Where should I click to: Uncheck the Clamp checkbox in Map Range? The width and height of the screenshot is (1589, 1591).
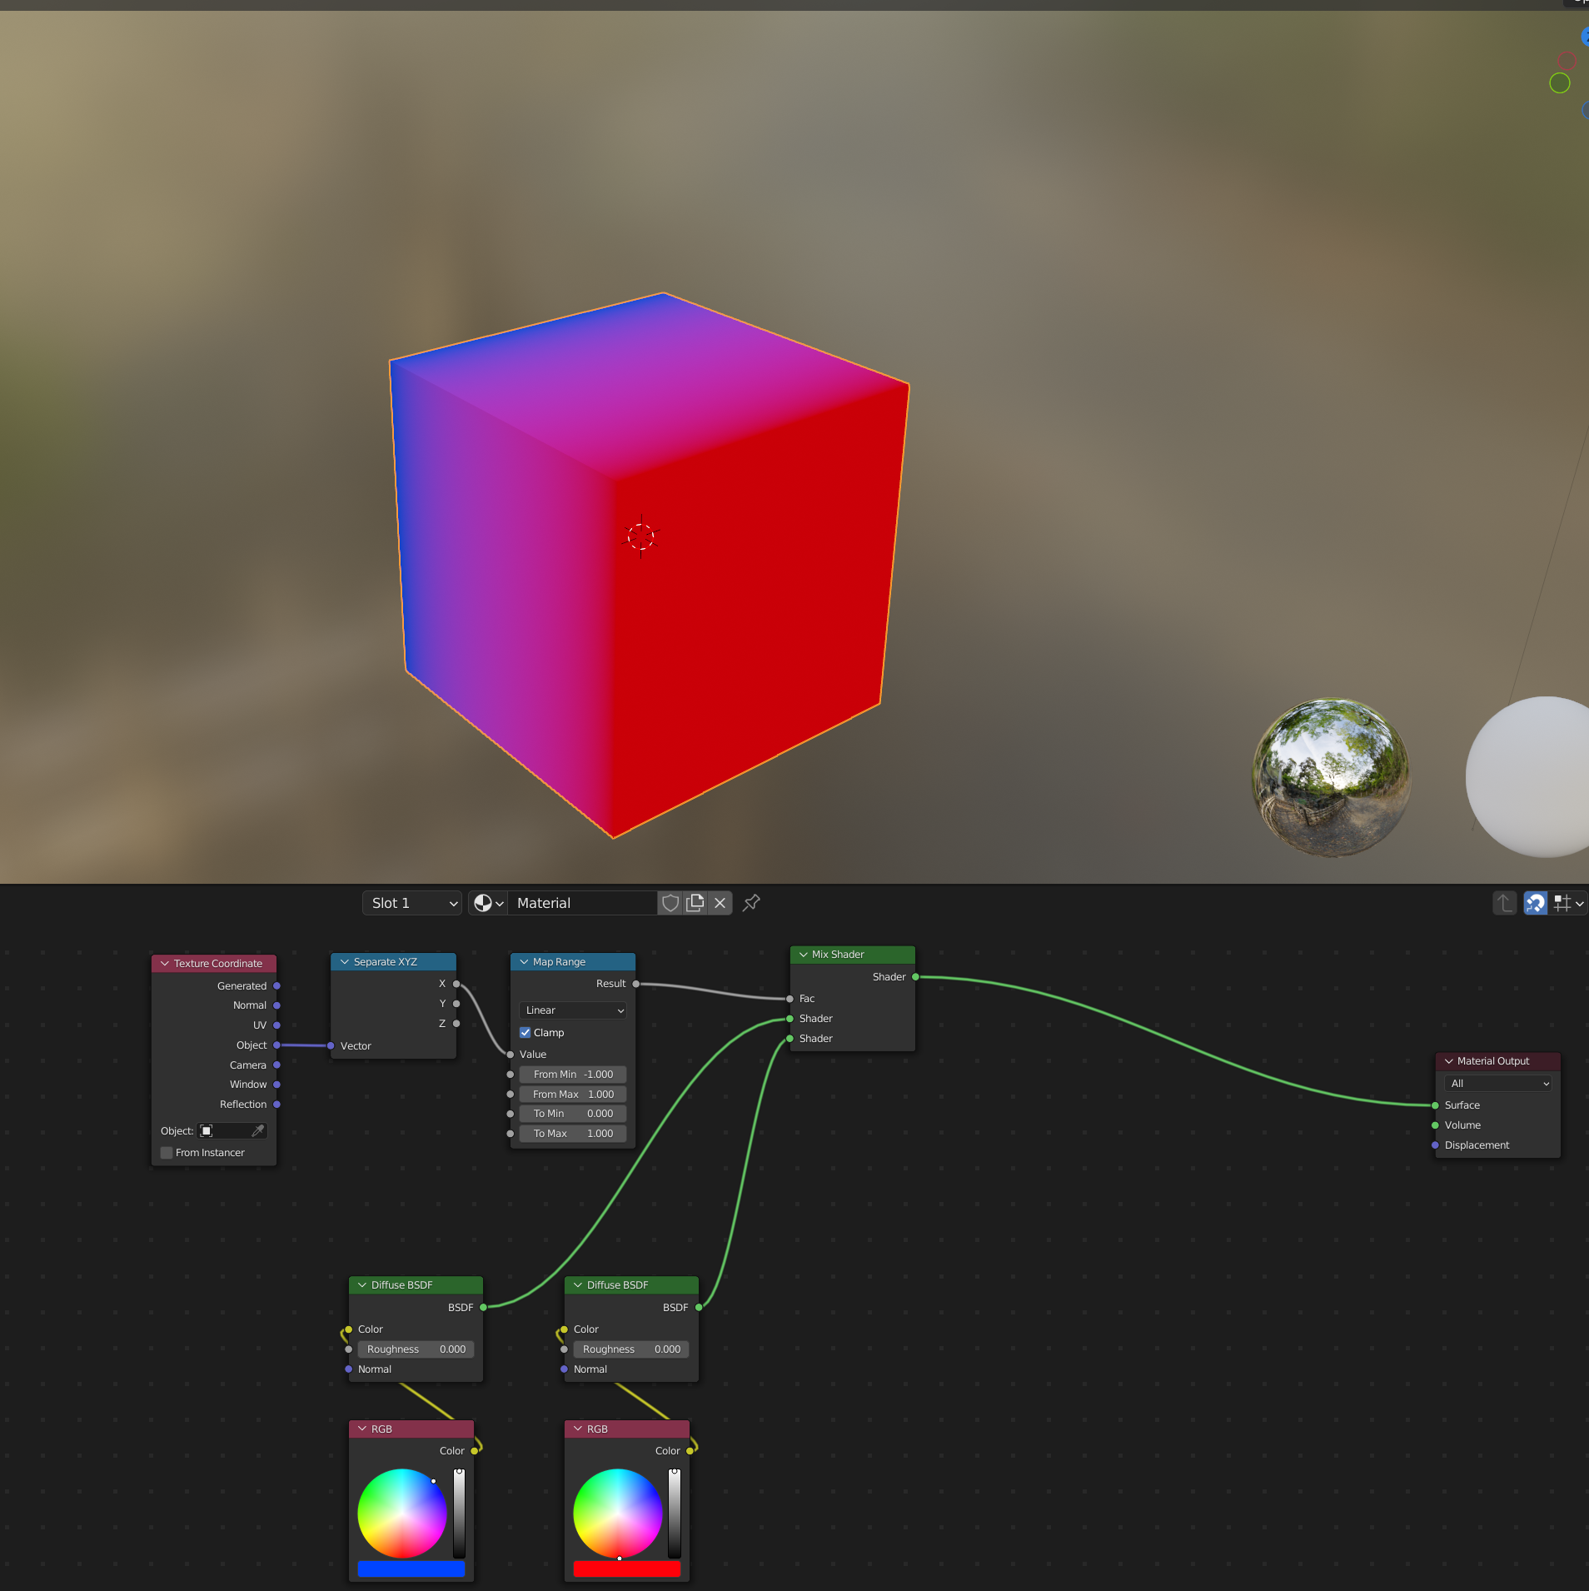(x=525, y=1032)
